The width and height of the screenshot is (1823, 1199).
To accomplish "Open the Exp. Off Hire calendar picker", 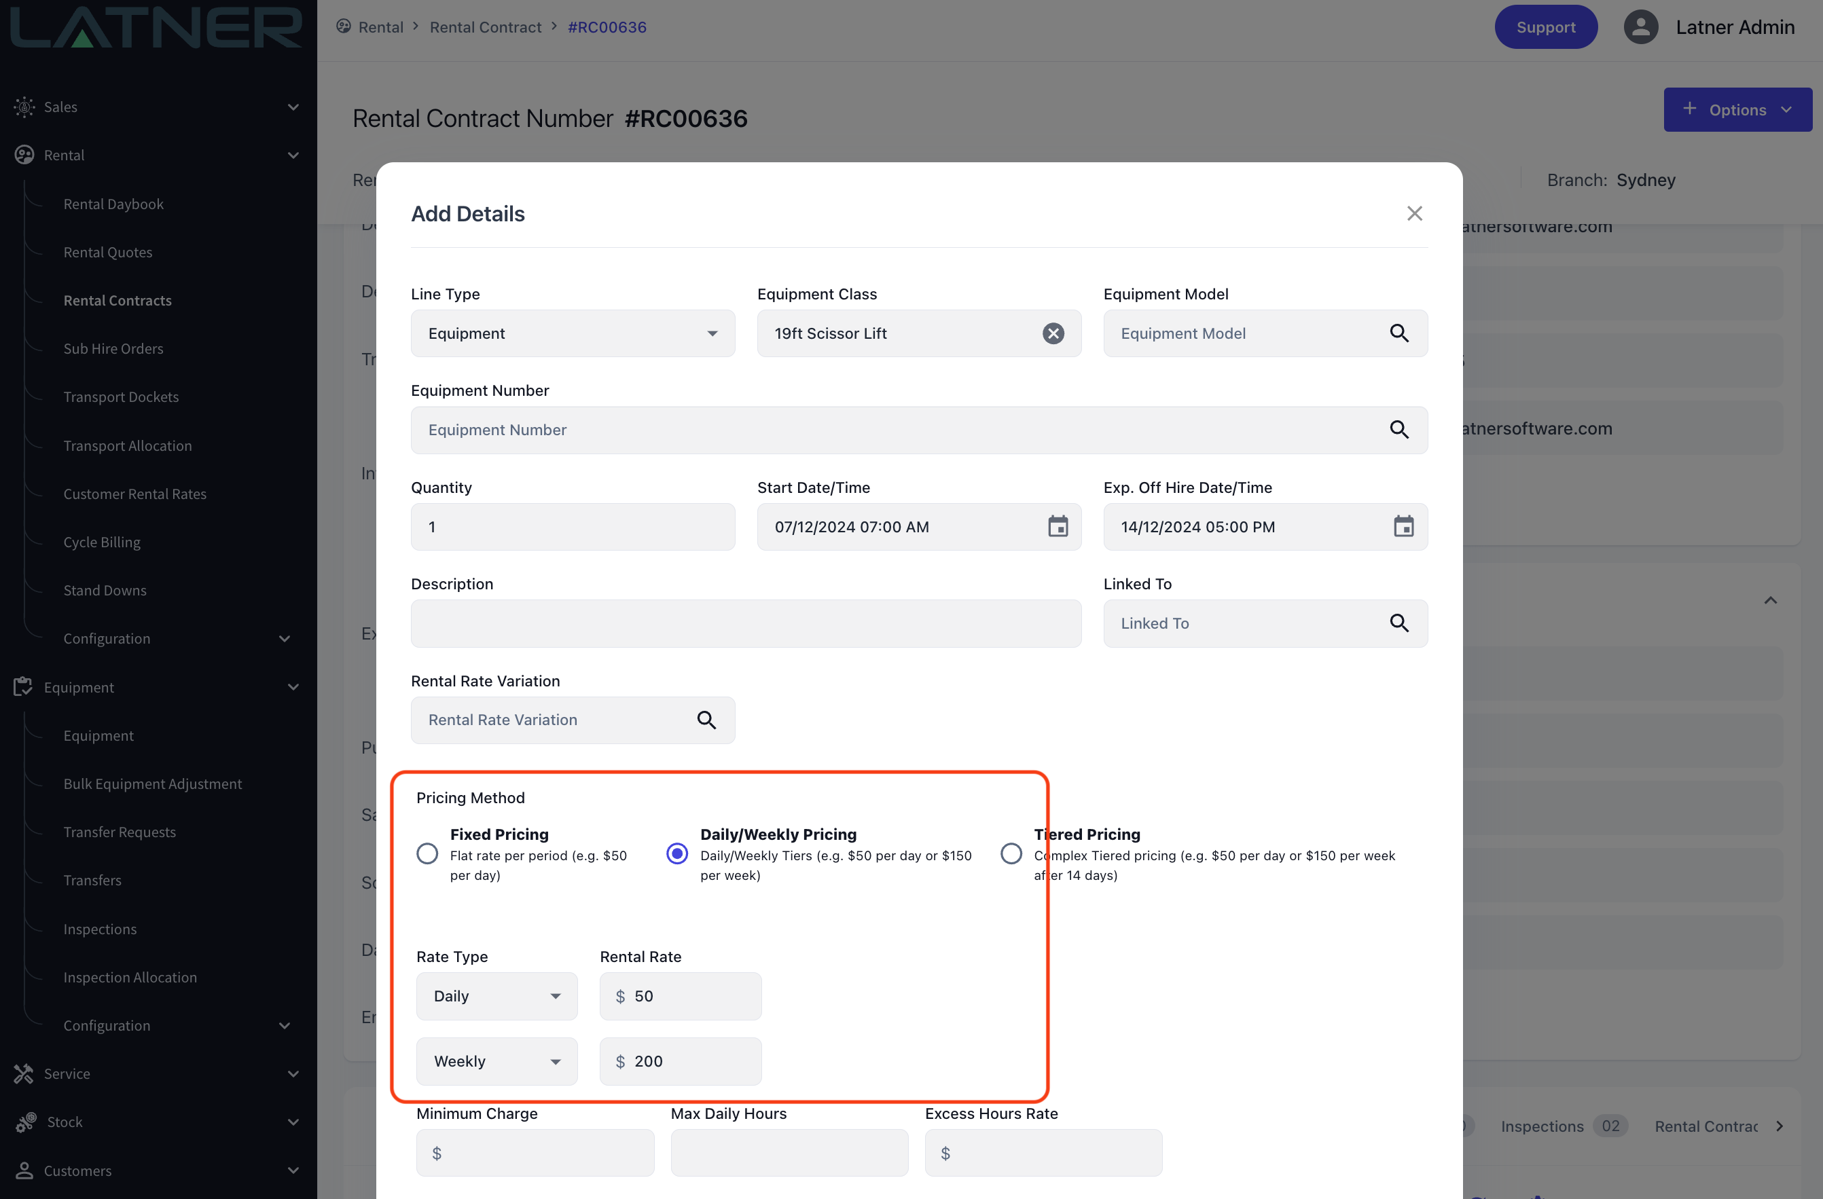I will click(1403, 527).
